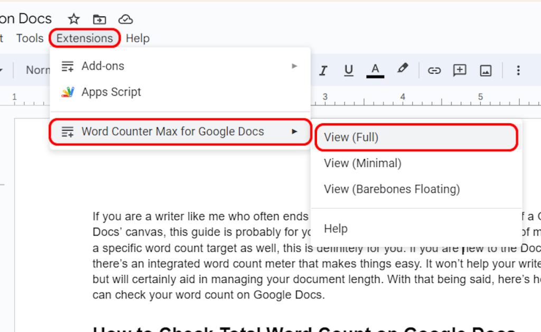Open the Apps Script extension
The width and height of the screenshot is (541, 332).
click(x=111, y=91)
